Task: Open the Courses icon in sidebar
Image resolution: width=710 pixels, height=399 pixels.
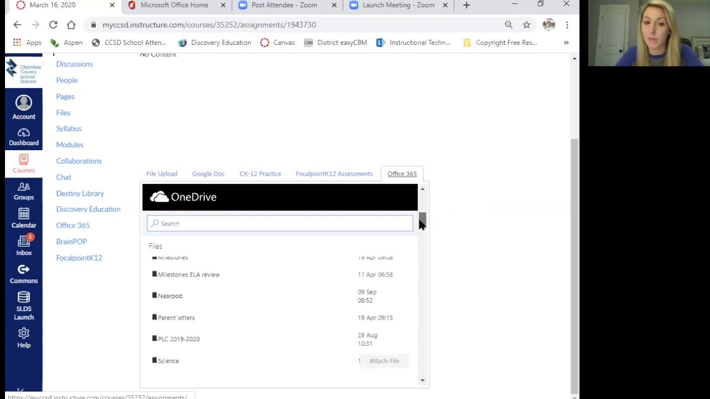Action: tap(24, 164)
